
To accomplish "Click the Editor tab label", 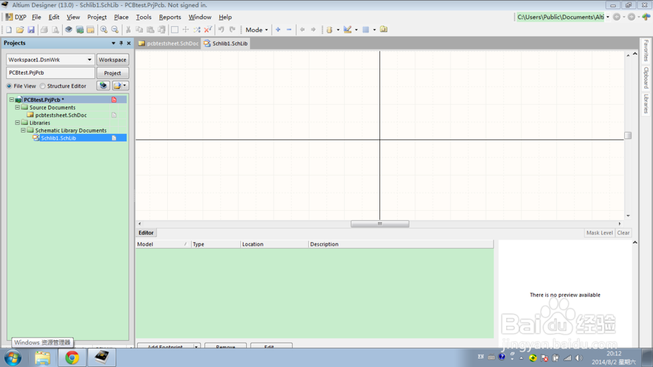I will pos(146,233).
